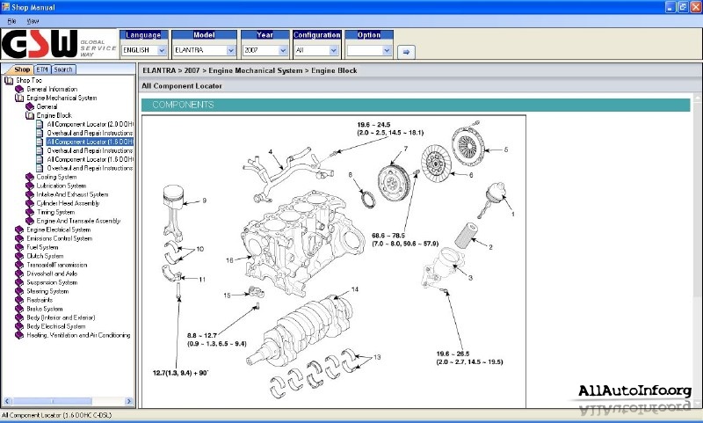703x423 pixels.
Task: Click the status bar text All Component Locator (1.6 DOHC C-DSL)
Action: tap(56, 415)
